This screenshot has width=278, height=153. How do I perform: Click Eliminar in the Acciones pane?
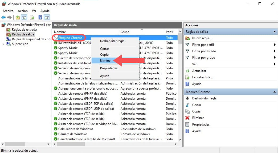(x=198, y=118)
